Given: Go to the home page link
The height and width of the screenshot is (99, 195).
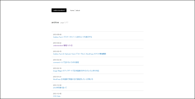Looking at the screenshot, I should pyautogui.click(x=72, y=11).
